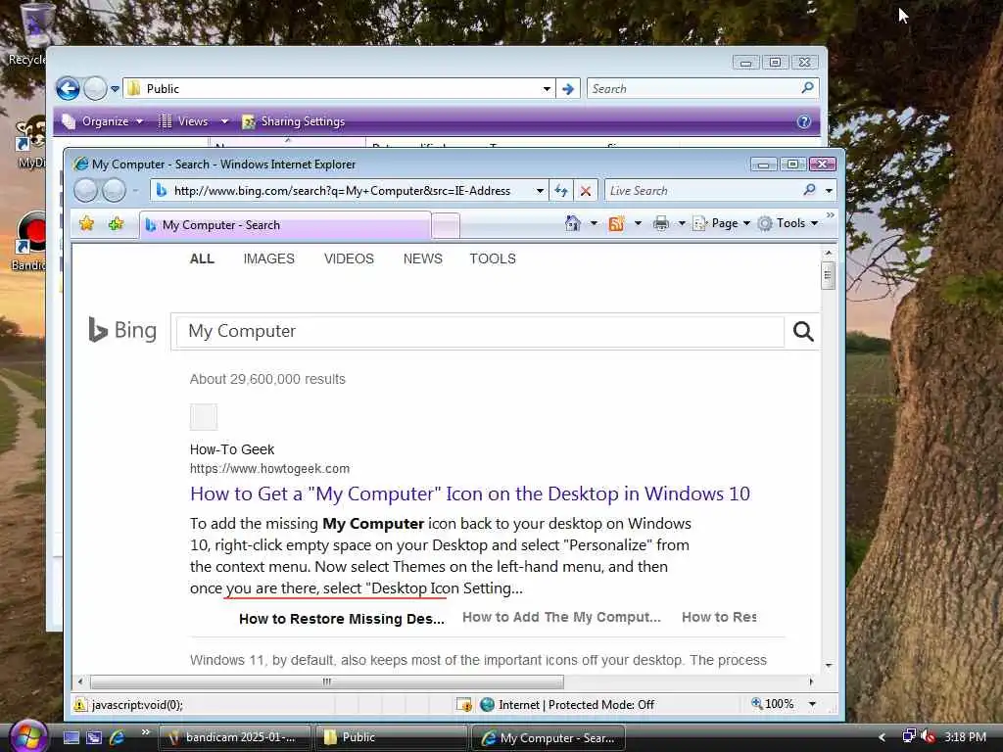1003x752 pixels.
Task: Open the Page menu
Action: [x=722, y=223]
